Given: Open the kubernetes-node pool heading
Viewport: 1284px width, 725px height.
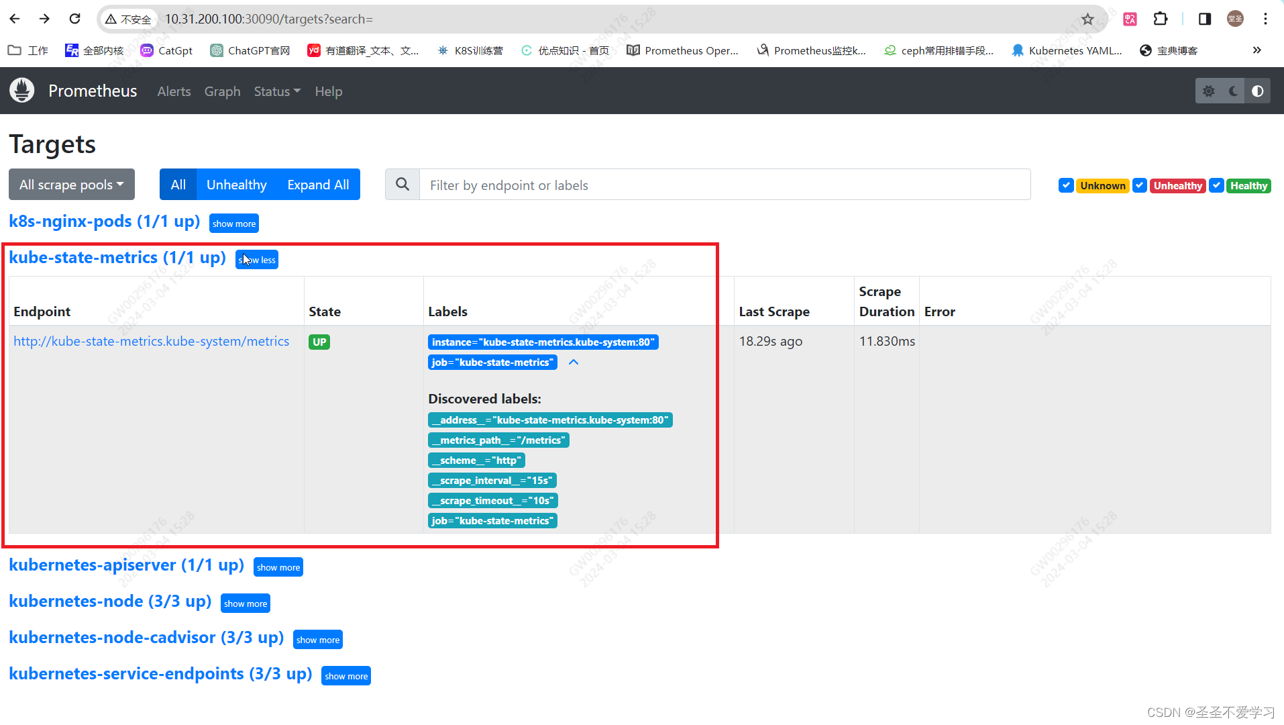Looking at the screenshot, I should click(x=110, y=601).
